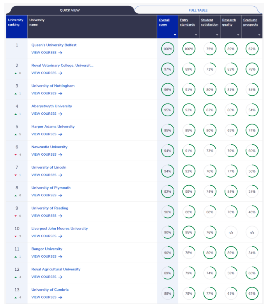The height and width of the screenshot is (304, 271).
Task: Click View Courses arrow for Aberystwyth University
Action: [60, 114]
